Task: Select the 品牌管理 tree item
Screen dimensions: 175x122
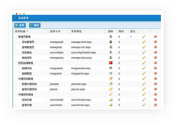Action: [27, 74]
